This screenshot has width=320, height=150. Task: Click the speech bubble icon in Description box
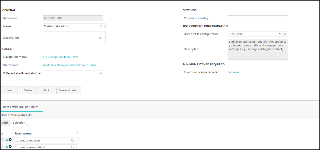100,38
